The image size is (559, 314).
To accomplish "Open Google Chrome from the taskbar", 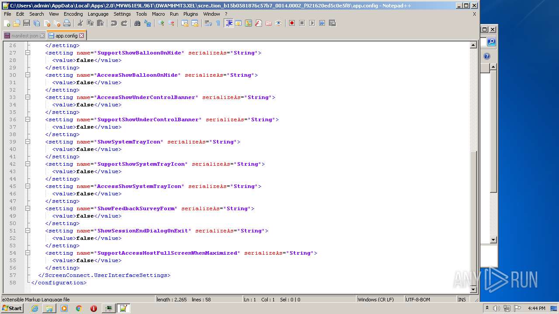I will [79, 308].
